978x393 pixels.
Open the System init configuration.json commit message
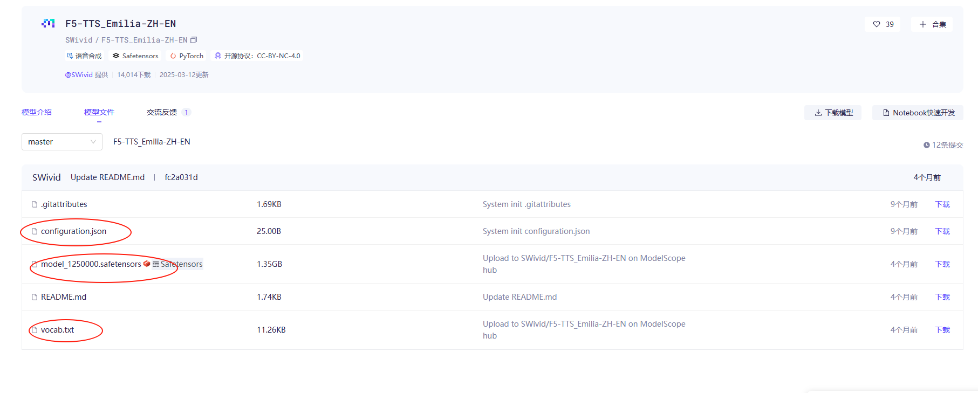coord(536,231)
